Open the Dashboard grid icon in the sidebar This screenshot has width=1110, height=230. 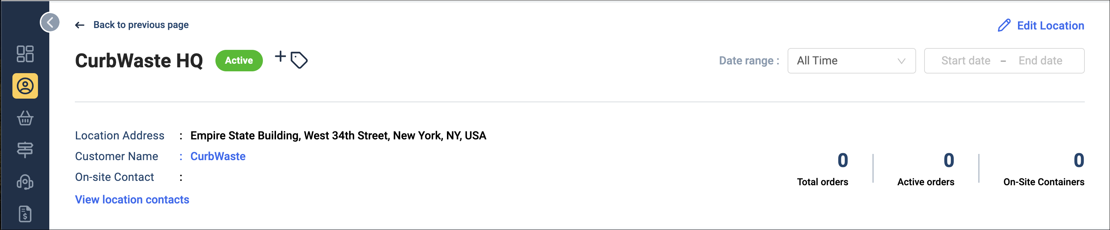click(x=25, y=54)
